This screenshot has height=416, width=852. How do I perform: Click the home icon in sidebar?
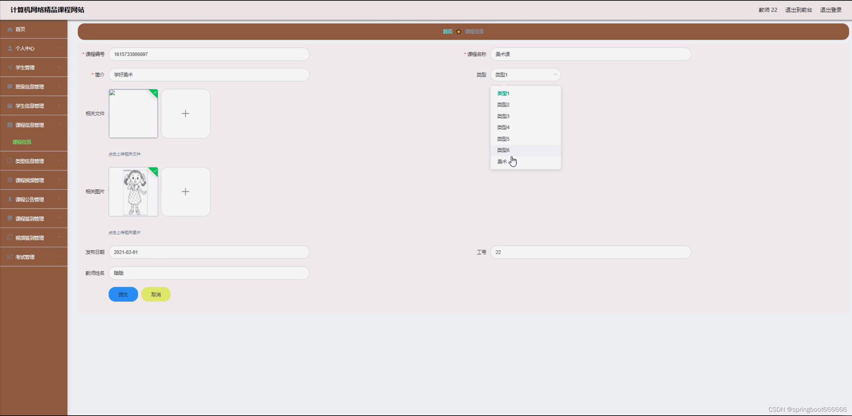[x=10, y=29]
